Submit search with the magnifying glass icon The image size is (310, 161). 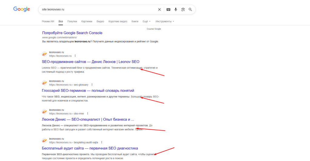pyautogui.click(x=190, y=9)
